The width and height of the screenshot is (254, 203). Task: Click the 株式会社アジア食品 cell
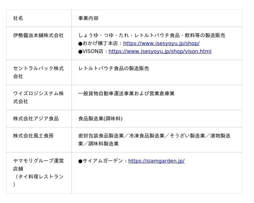[x=36, y=119]
